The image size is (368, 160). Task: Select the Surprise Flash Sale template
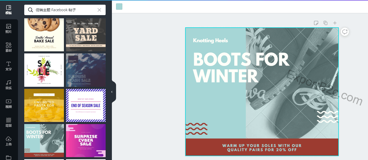(86, 70)
